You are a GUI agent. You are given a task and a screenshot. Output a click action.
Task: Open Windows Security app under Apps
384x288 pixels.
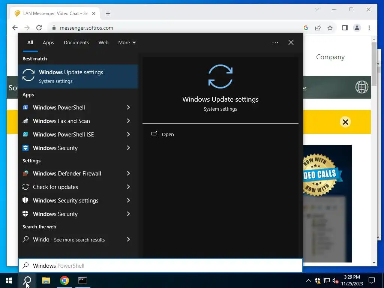[x=55, y=148]
